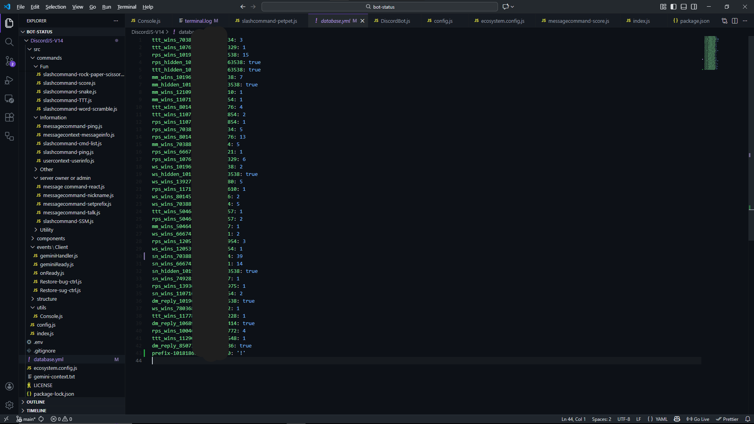Open the Accounts icon in activity bar
Screen dimensions: 754x424
(9, 386)
